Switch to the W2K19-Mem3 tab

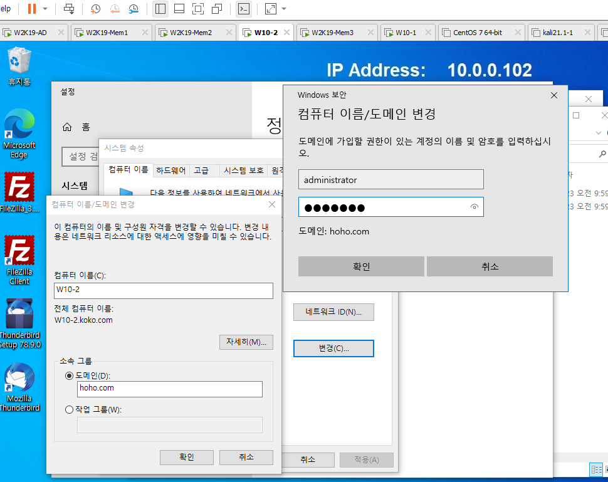point(332,33)
